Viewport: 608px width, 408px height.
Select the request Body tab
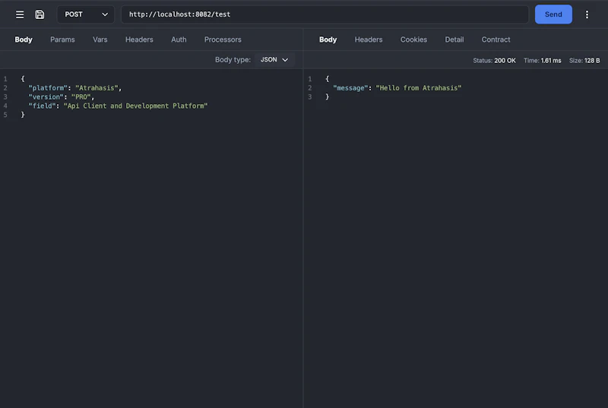pyautogui.click(x=24, y=40)
